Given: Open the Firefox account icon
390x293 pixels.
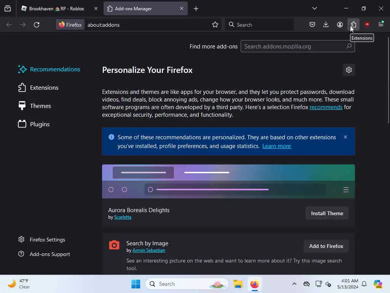Looking at the screenshot, I should point(340,24).
